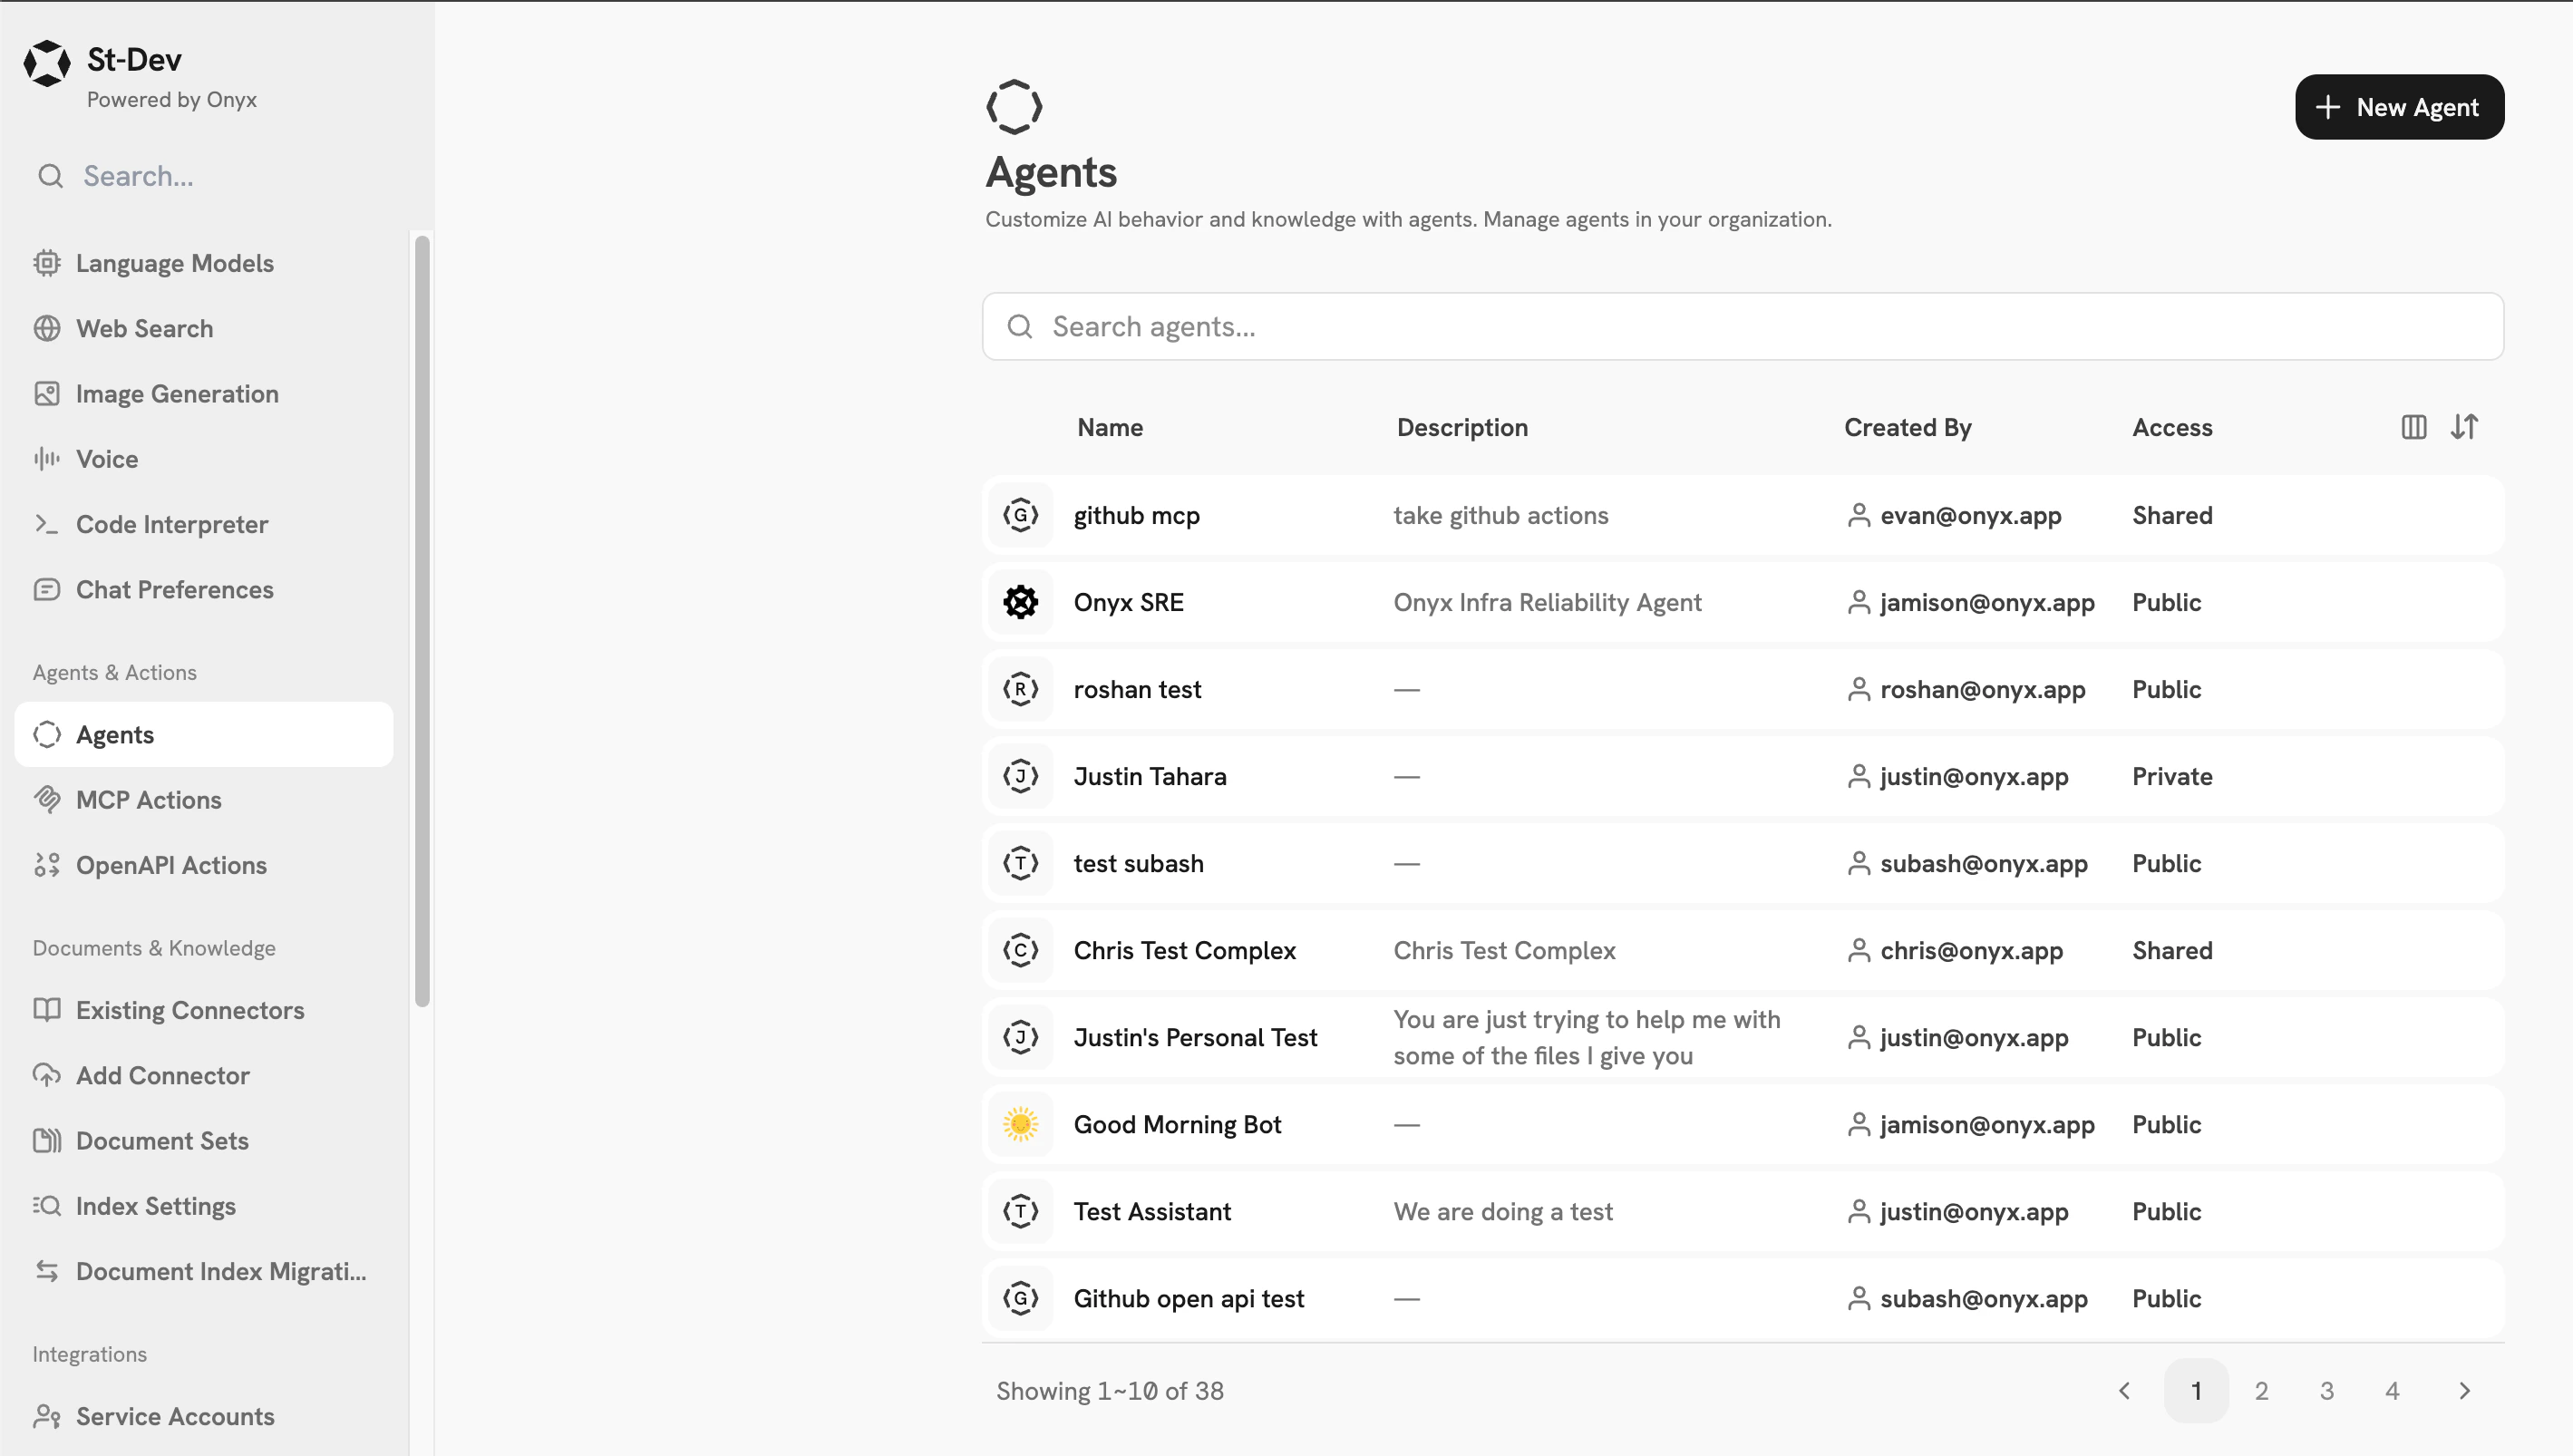Sort the table by Name column

coord(1109,427)
